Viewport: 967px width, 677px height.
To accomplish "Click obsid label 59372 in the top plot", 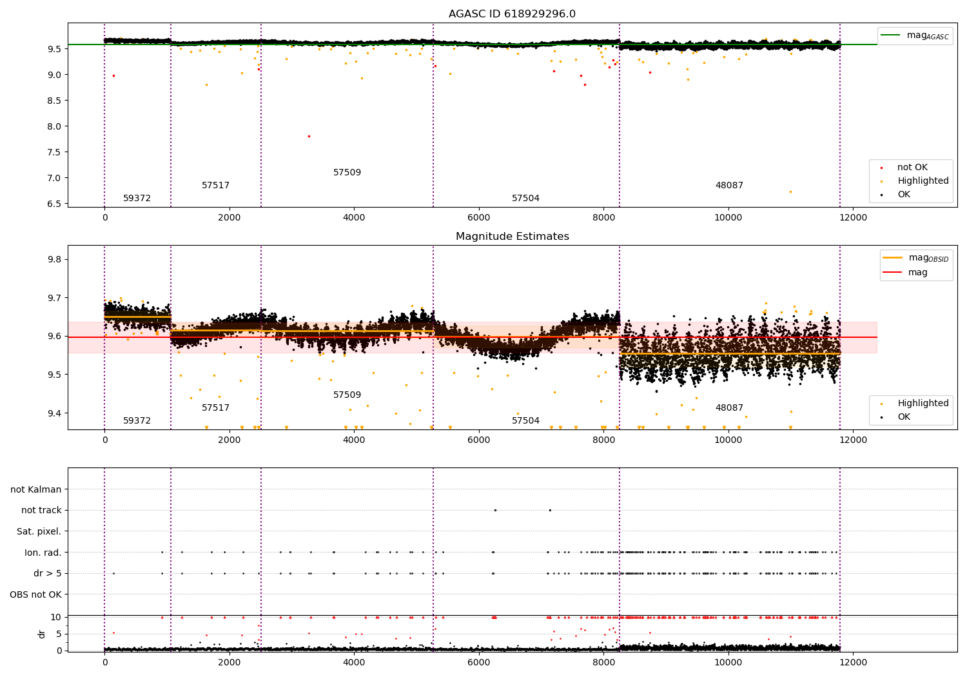I will pos(137,199).
